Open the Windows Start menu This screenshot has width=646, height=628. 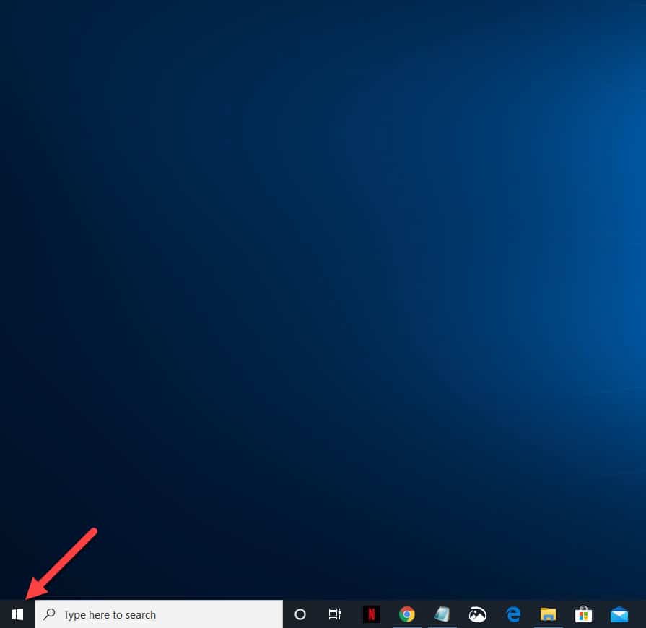point(17,614)
